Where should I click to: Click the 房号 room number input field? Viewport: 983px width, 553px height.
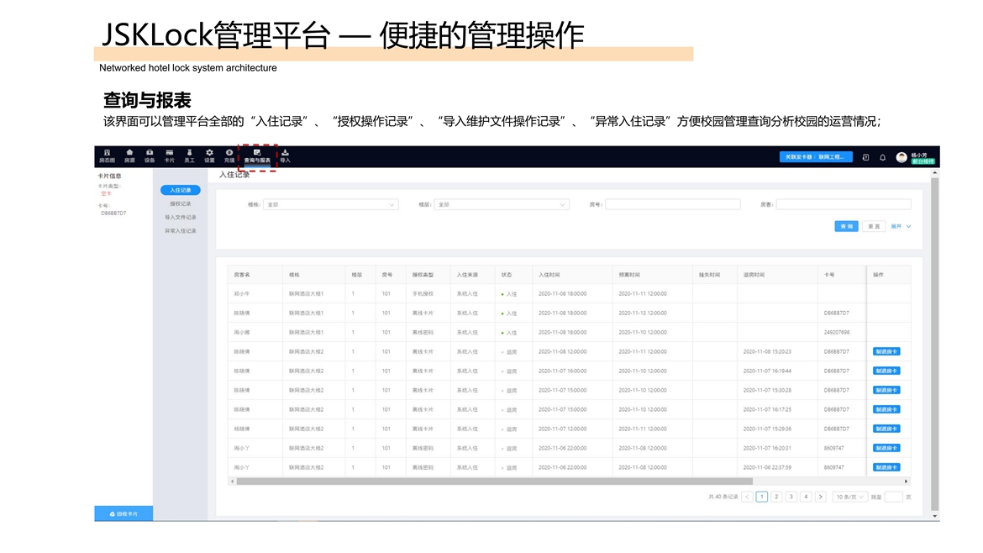pos(673,204)
